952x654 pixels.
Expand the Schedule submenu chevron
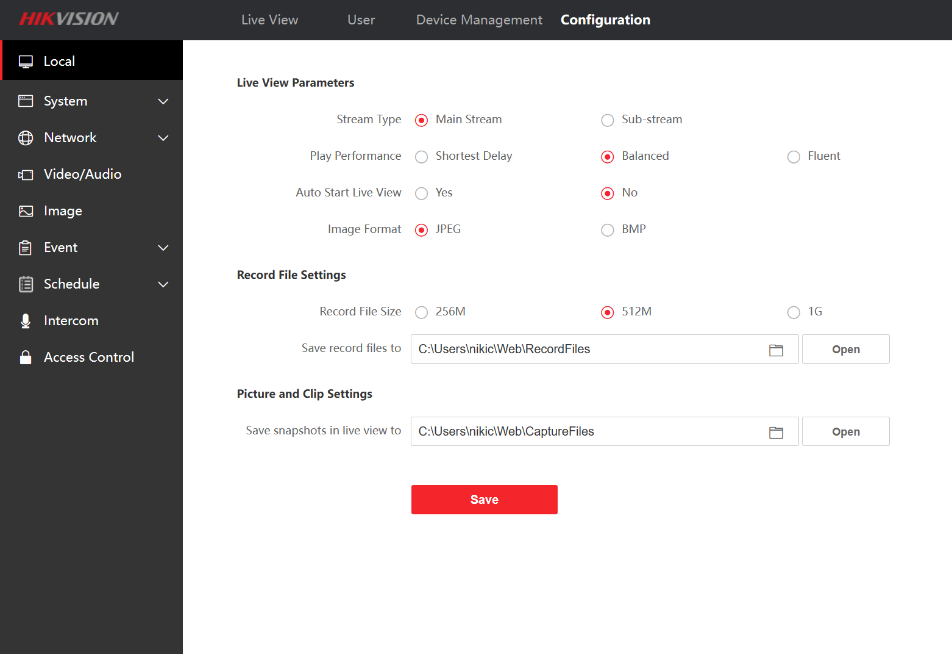(163, 284)
